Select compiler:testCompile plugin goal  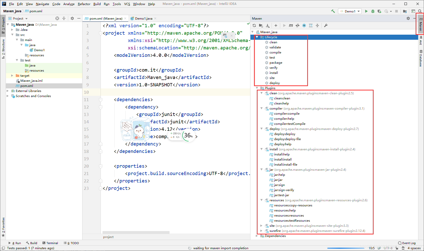pos(290,124)
